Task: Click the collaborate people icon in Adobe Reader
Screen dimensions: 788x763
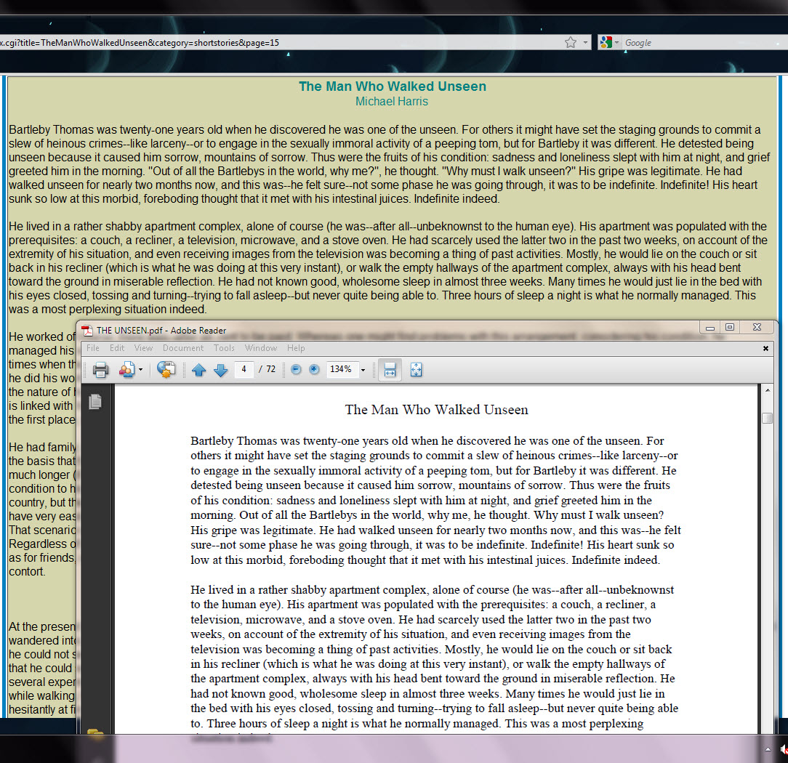Action: click(x=126, y=370)
